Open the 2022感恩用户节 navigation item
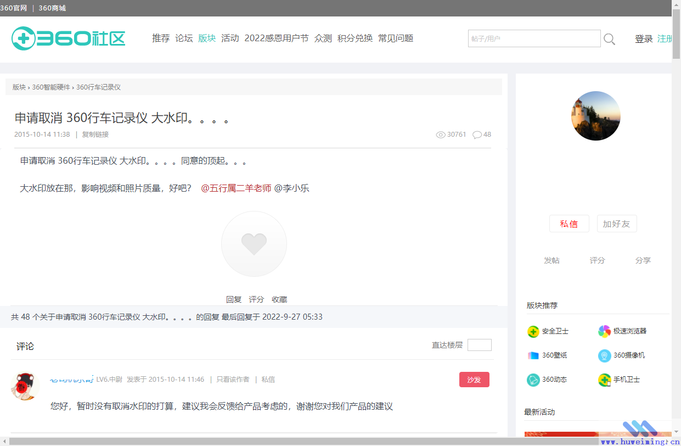This screenshot has width=681, height=446. click(277, 38)
